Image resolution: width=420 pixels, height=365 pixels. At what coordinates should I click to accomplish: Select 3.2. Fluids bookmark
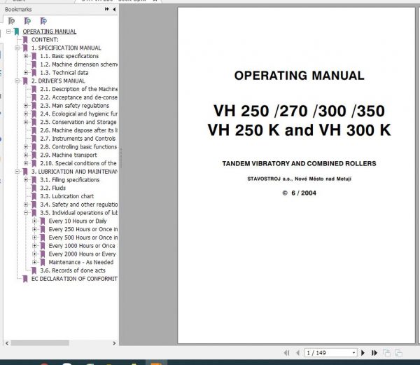[52, 188]
